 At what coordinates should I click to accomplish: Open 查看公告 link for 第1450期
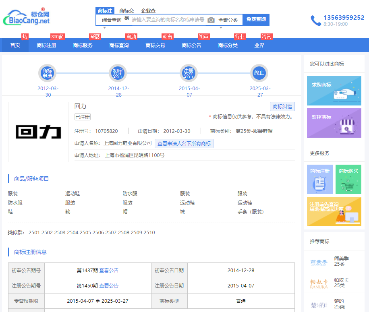click(109, 286)
